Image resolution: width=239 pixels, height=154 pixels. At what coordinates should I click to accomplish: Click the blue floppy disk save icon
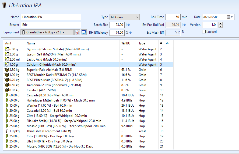click(84, 32)
